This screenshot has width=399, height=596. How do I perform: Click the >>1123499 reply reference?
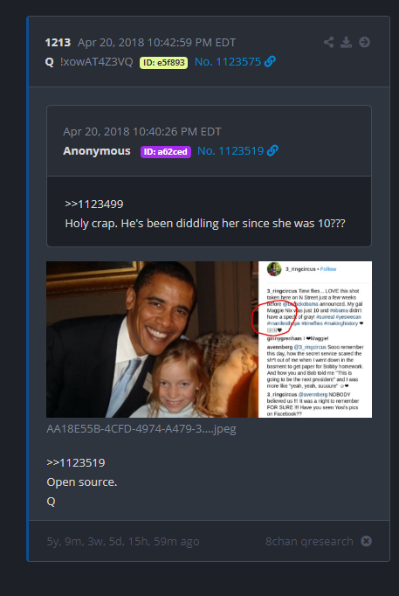click(x=94, y=204)
